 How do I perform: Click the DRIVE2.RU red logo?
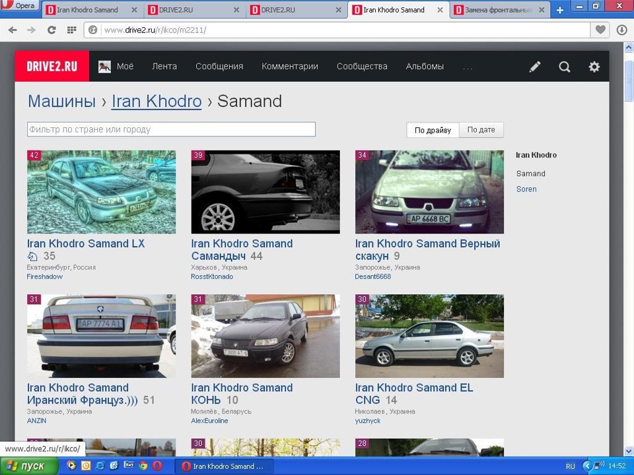[52, 66]
